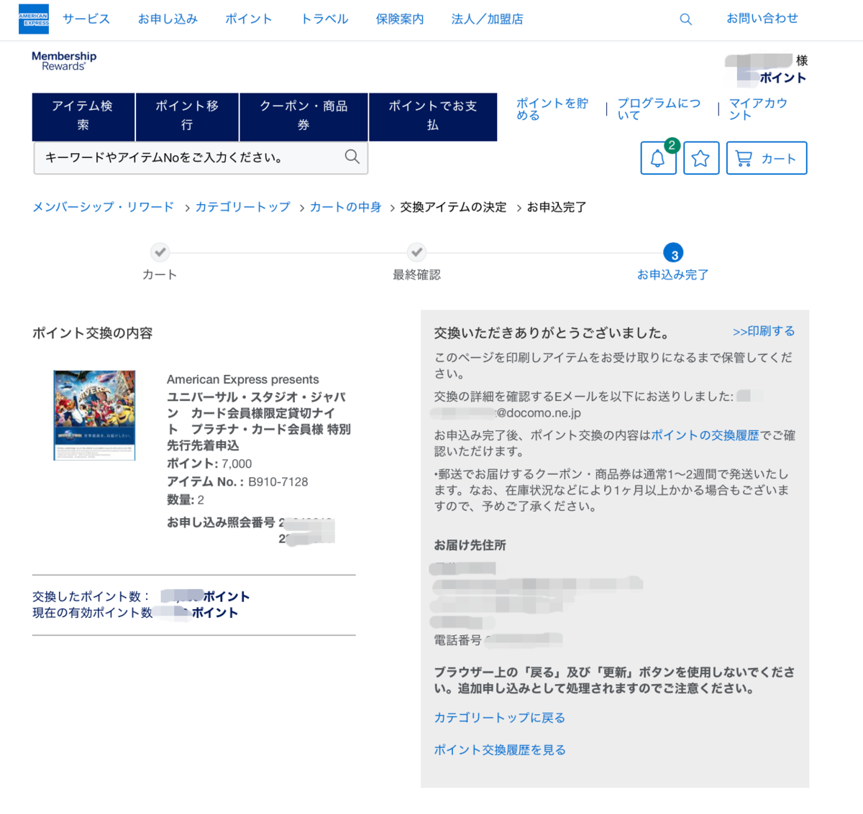Click the 最終確認 step checkmark
863x814 pixels.
416,252
